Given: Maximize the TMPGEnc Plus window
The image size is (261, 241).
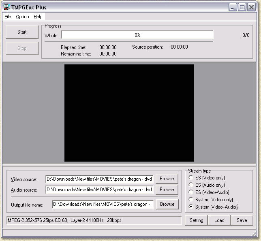Looking at the screenshot, I should pyautogui.click(x=242, y=7).
